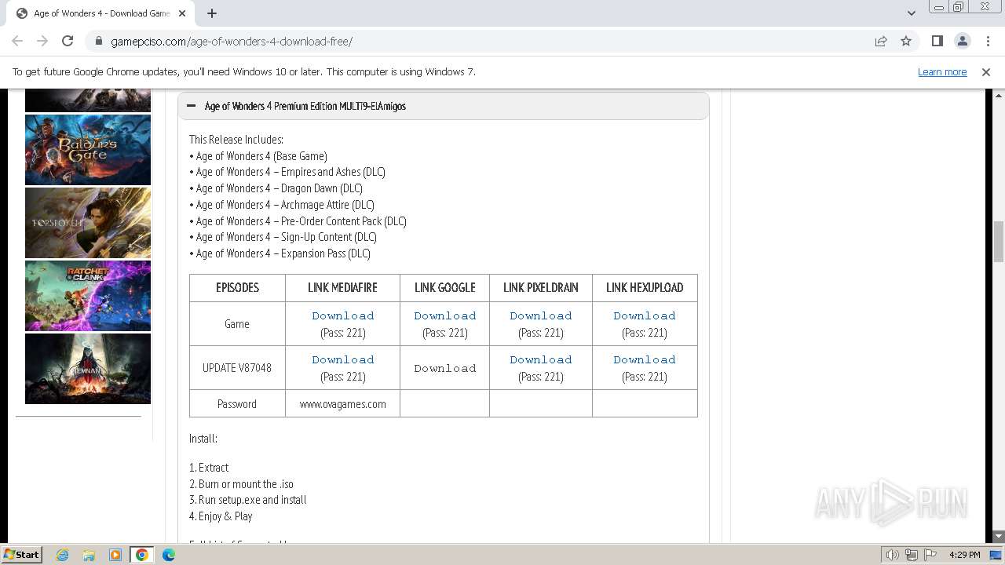Download Game from Google link
1005x565 pixels.
tap(445, 315)
